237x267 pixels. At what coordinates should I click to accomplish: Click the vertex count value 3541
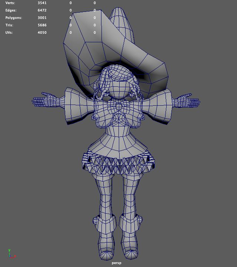tap(42, 3)
